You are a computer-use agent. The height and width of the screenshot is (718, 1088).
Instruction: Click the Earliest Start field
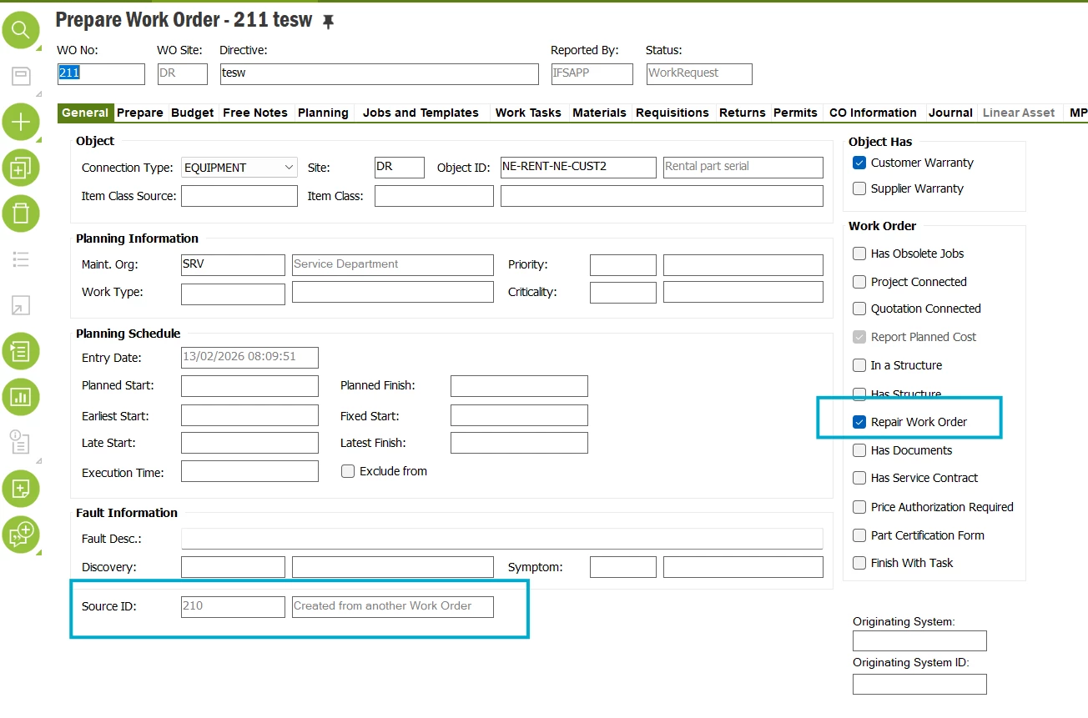point(249,415)
